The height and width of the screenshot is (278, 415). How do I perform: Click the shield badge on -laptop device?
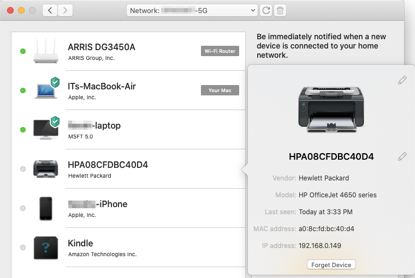coord(55,122)
